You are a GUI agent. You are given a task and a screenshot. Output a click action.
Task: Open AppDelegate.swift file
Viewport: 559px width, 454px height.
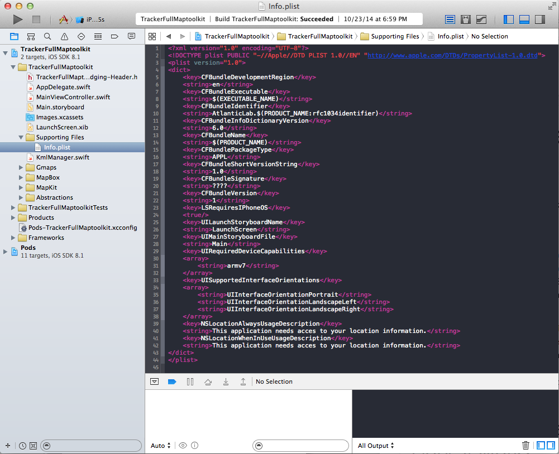tap(63, 87)
